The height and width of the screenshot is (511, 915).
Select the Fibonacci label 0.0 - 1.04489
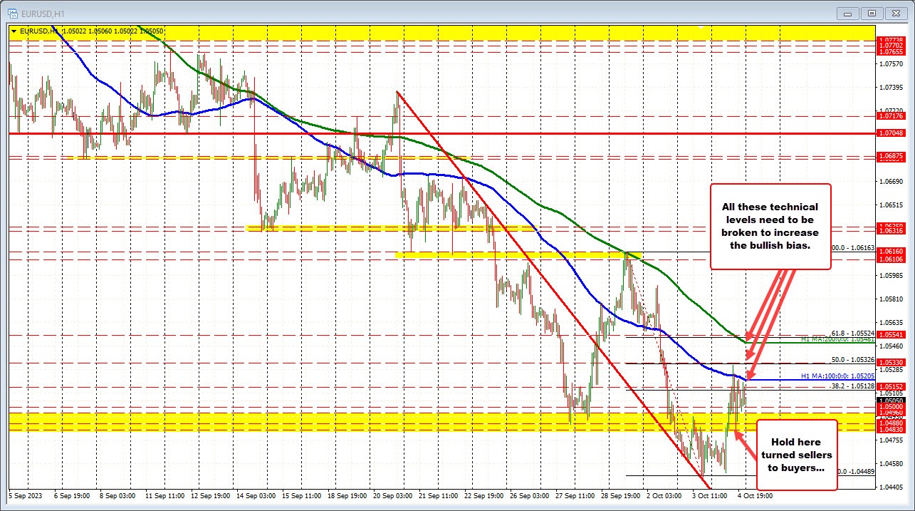pos(854,471)
